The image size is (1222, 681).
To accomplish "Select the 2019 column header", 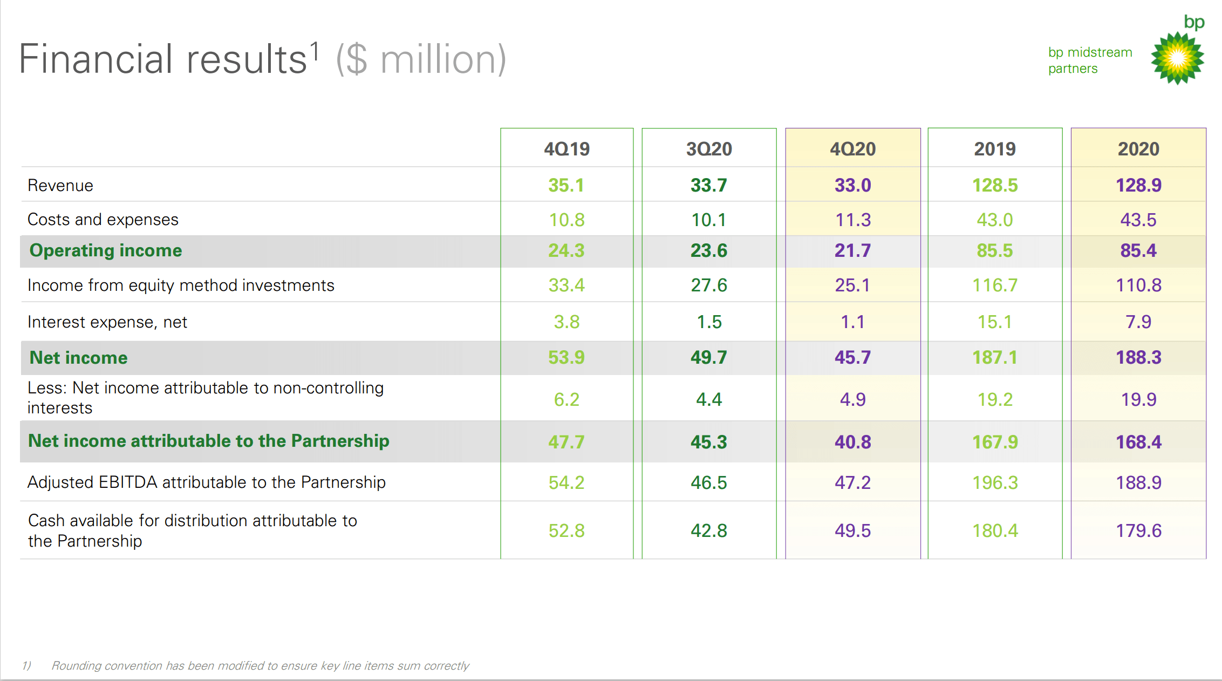I will [995, 149].
